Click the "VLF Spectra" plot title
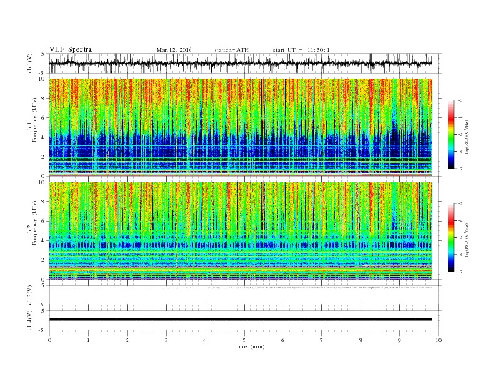Viewport: 494px width, 382px height. point(70,49)
